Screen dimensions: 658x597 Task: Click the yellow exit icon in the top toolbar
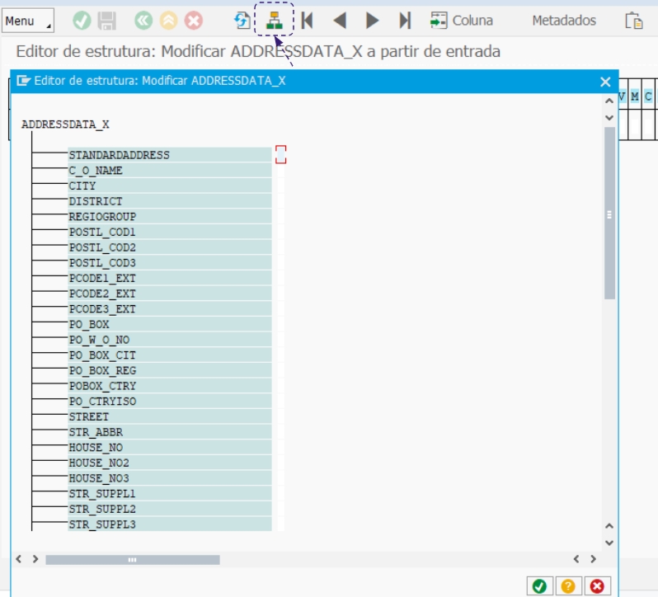coord(168,21)
